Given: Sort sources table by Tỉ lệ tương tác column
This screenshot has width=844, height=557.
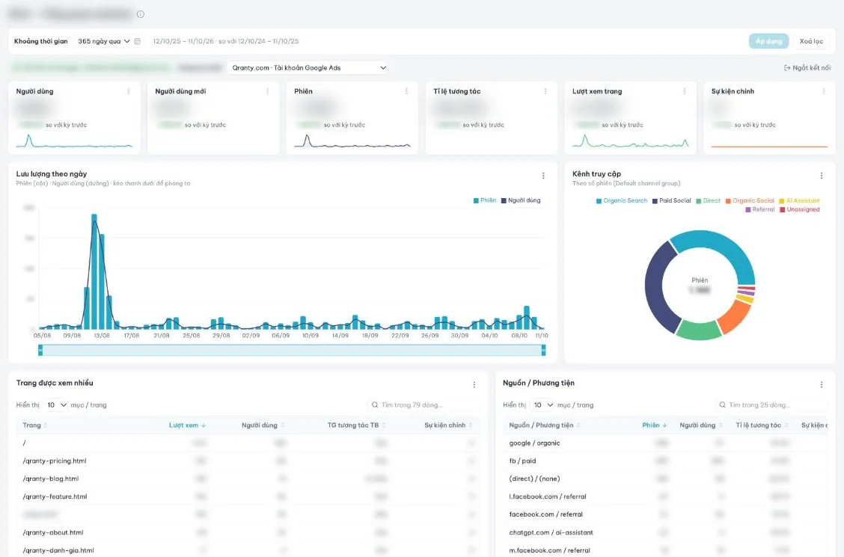Looking at the screenshot, I should tap(762, 425).
